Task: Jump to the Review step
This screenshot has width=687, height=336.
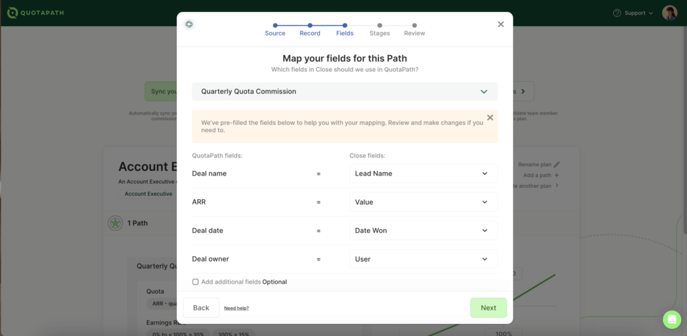Action: click(x=415, y=30)
